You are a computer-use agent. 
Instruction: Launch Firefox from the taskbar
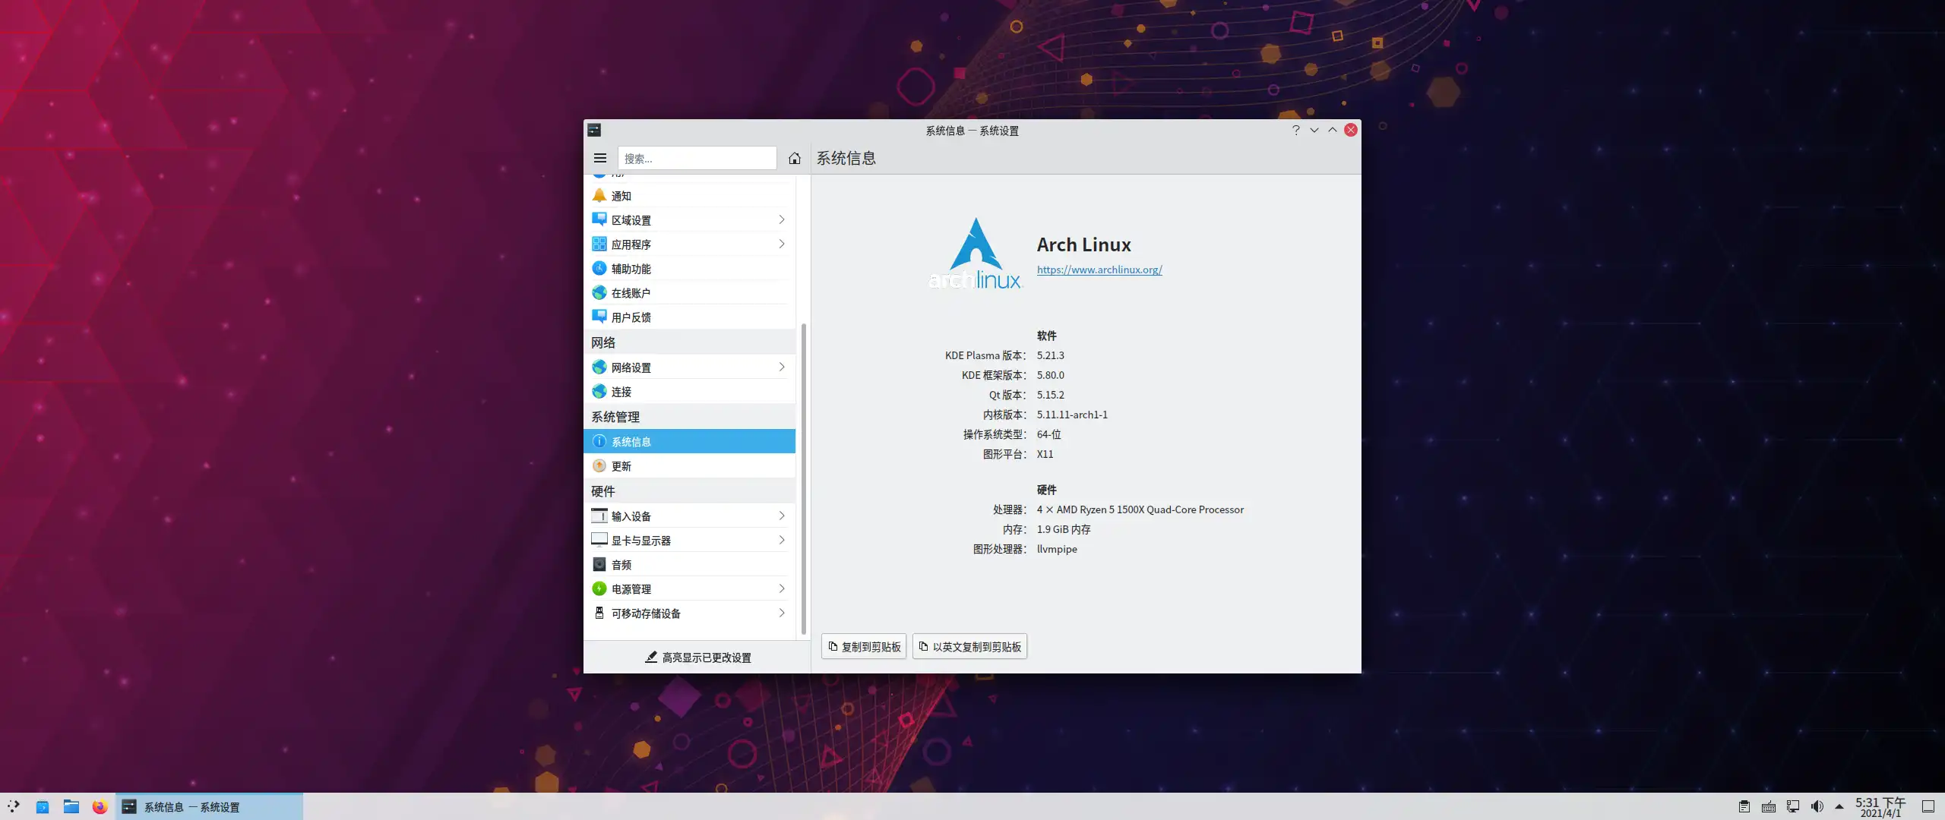tap(100, 806)
